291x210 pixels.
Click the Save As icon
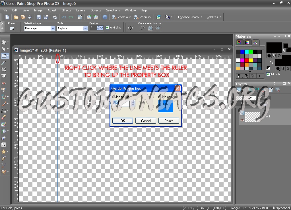pos(46,17)
